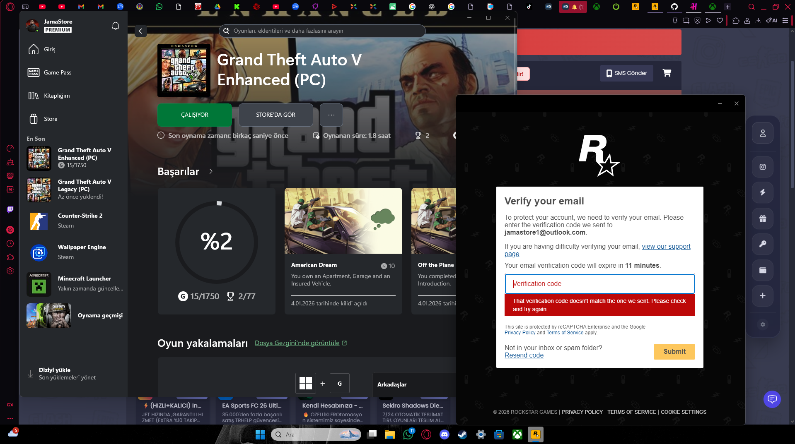Click the Opera AI toolbar button
This screenshot has width=795, height=444.
(x=772, y=21)
